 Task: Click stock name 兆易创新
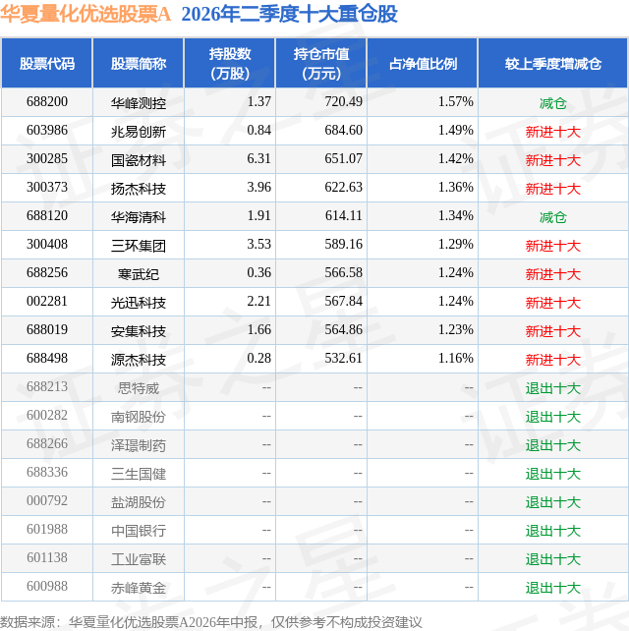tap(139, 131)
